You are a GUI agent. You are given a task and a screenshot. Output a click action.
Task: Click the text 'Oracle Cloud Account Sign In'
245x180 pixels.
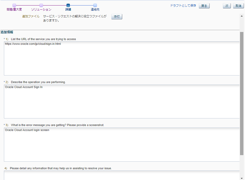[24, 87]
